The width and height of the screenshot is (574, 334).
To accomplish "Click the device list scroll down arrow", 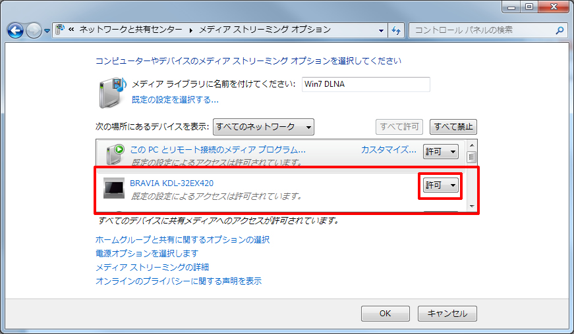I will tap(471, 206).
